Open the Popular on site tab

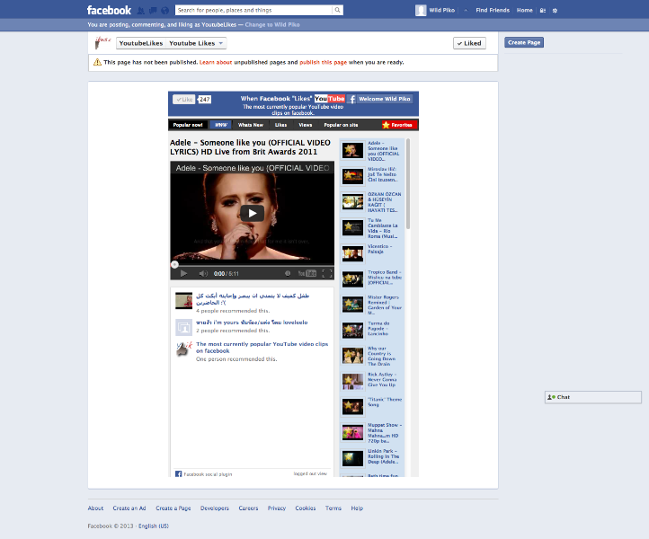tap(341, 125)
